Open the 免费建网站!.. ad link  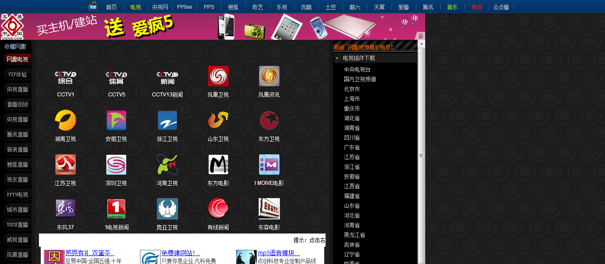pos(181,253)
